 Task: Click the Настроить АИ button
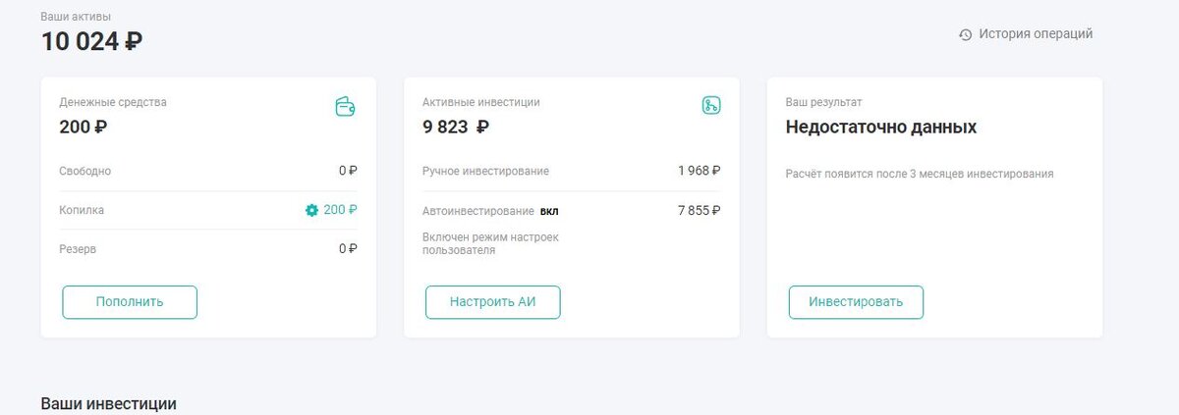[x=492, y=302]
